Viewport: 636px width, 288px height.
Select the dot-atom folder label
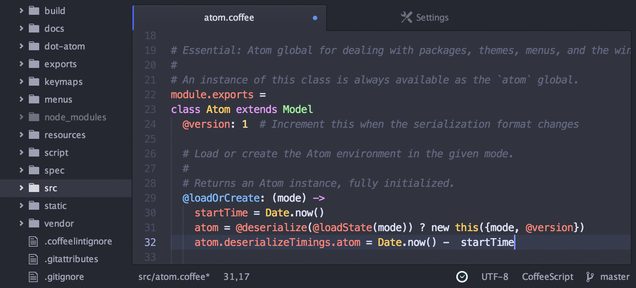coord(65,46)
